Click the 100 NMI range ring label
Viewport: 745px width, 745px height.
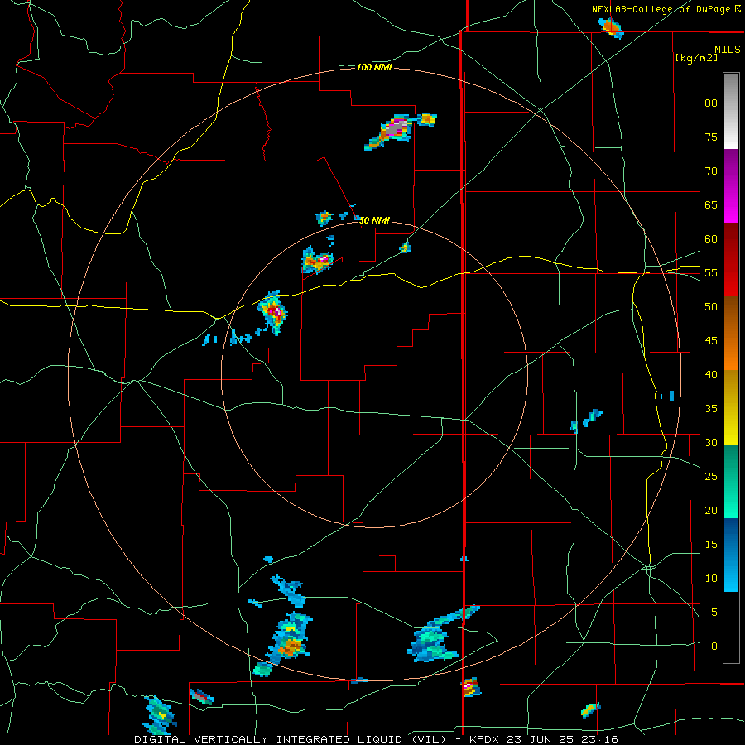pos(374,68)
